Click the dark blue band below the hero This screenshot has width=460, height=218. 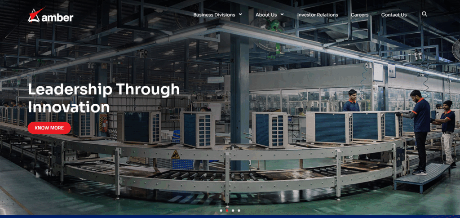pos(230,216)
